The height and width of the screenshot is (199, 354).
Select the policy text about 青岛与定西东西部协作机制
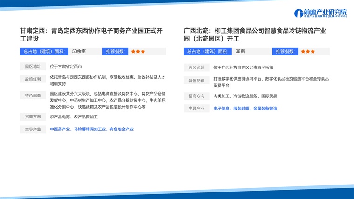point(108,81)
